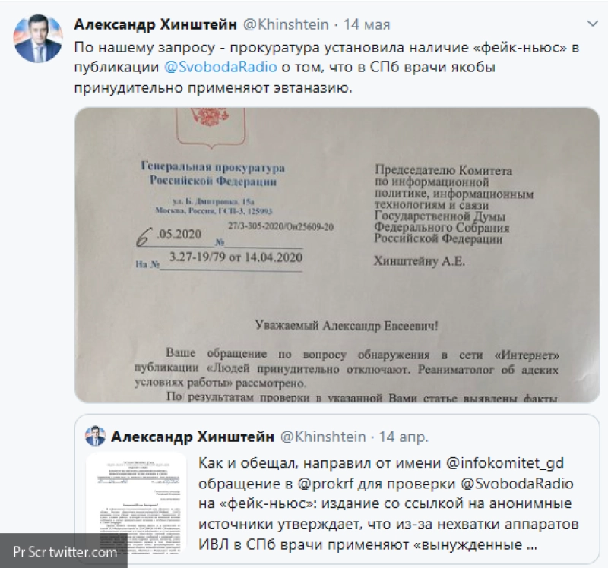Image resolution: width=608 pixels, height=568 pixels.
Task: Click the small avatar in quoted tweet
Action: pyautogui.click(x=96, y=437)
